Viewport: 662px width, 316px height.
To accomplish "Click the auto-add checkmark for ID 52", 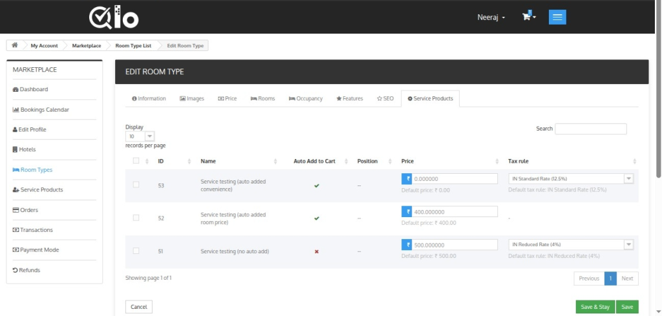I will (317, 218).
